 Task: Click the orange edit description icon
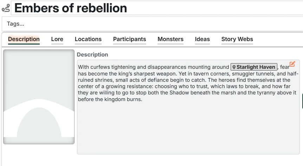[x=292, y=64]
